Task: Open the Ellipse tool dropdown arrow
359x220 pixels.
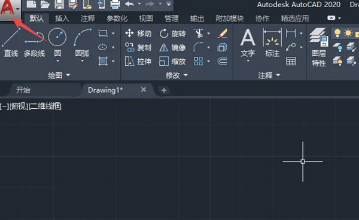Action: [113, 47]
